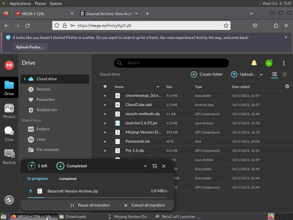Toggle favourite dot for launcher1.6.93.jar row
293x220 pixels.
tap(105, 123)
